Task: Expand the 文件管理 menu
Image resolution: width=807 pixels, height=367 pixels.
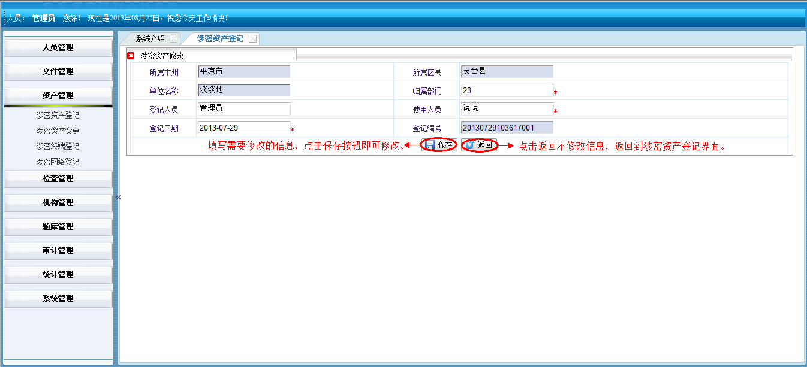Action: 58,72
